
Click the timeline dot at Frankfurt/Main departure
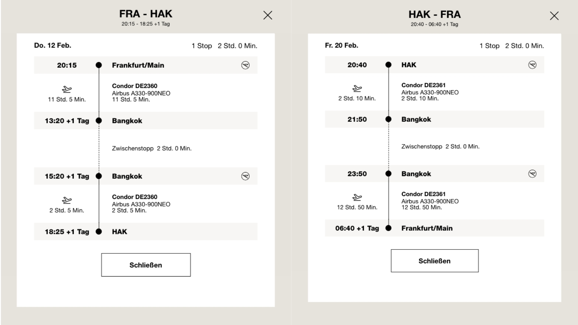(x=99, y=65)
